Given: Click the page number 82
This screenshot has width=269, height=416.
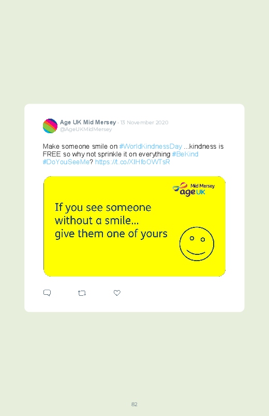Looking at the screenshot, I should tap(134, 404).
